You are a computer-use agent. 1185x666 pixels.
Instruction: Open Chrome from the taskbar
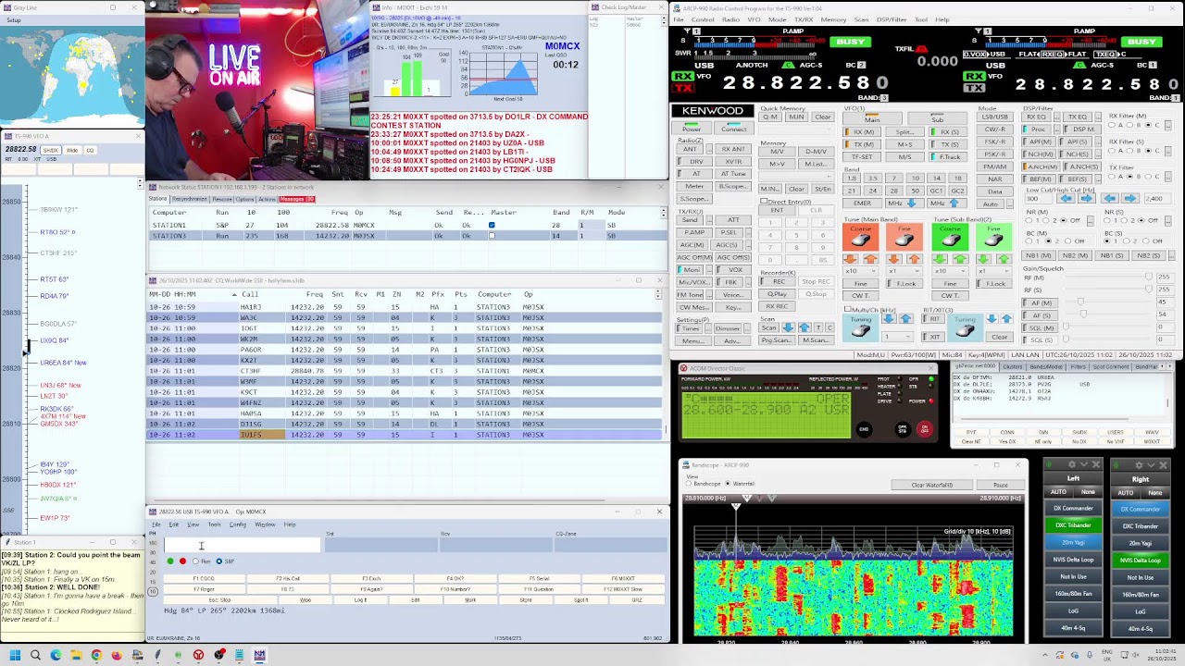tap(96, 655)
